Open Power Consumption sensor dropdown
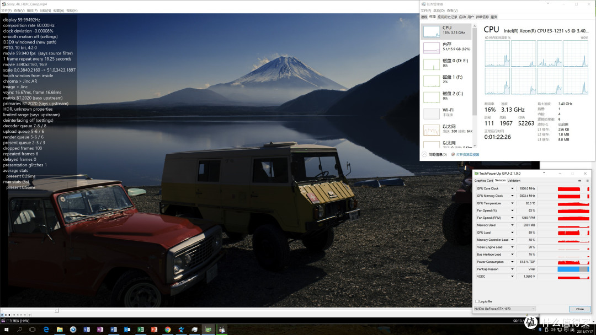Image resolution: width=596 pixels, height=335 pixels. click(x=512, y=262)
